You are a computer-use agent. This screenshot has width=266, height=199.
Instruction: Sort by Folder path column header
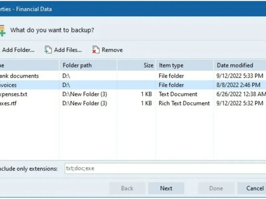[88, 65]
